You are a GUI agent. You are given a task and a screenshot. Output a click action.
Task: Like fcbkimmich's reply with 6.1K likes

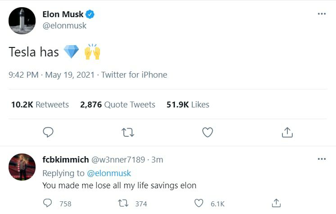pos(199,203)
